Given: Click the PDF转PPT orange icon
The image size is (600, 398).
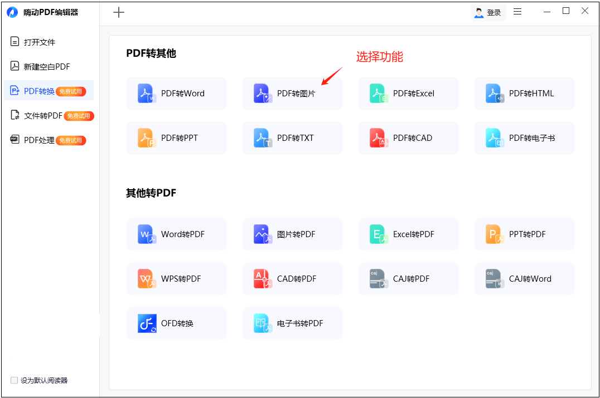Looking at the screenshot, I should (147, 138).
